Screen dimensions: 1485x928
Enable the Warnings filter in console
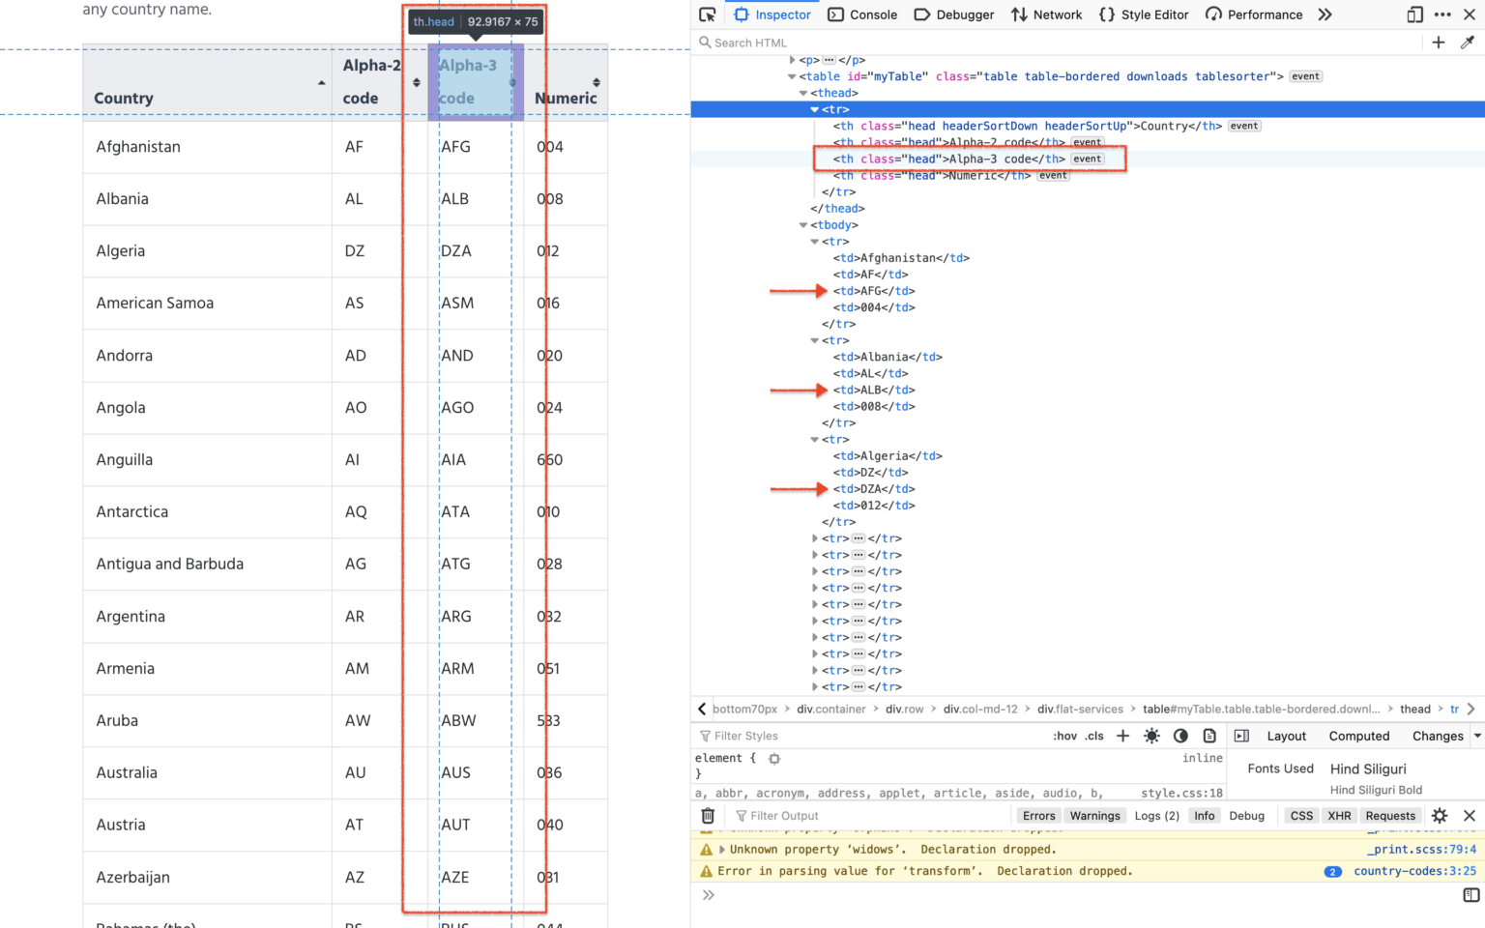coord(1093,815)
